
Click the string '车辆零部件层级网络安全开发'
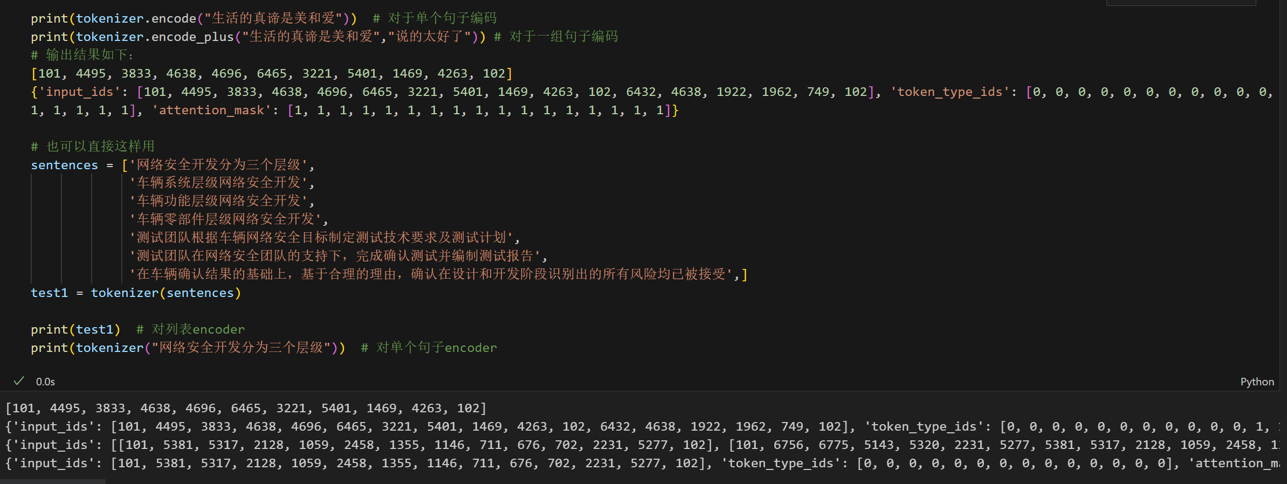tap(225, 219)
